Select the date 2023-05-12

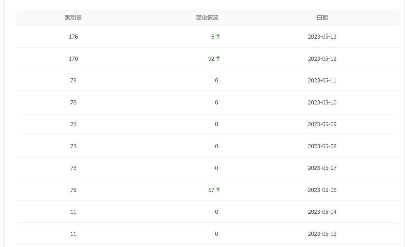[322, 58]
